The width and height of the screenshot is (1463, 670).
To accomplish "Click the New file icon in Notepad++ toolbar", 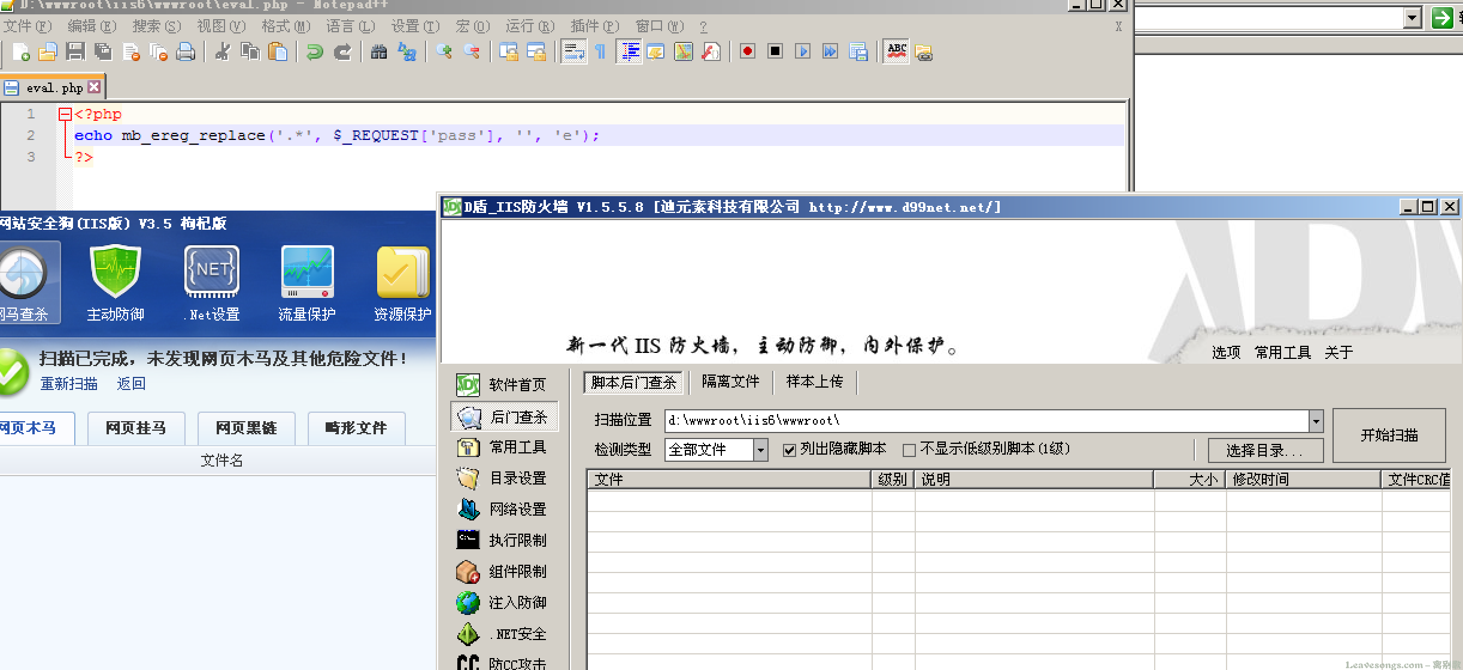I will tap(20, 52).
